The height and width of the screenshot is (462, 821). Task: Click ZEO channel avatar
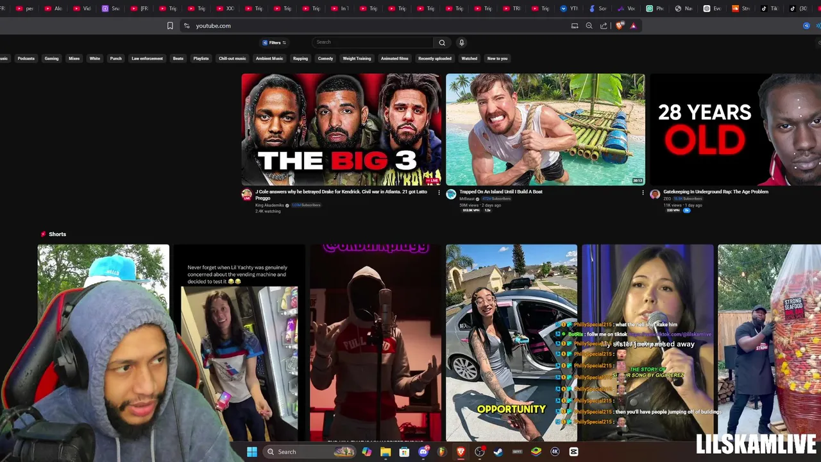point(655,194)
